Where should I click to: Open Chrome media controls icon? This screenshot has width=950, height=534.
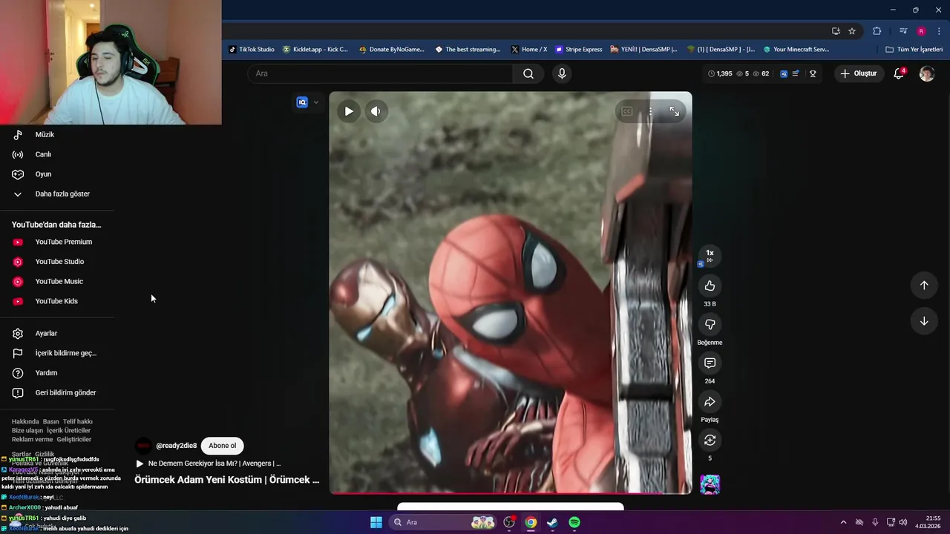click(x=903, y=31)
